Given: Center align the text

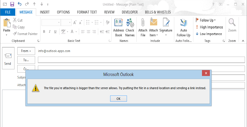Looking at the screenshot, I should click(x=89, y=32).
